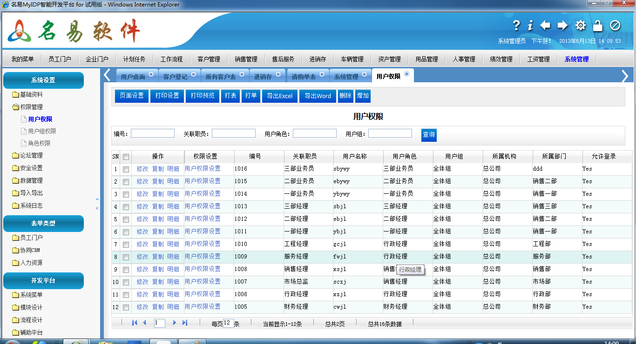Expand the 流程设计 folder

(27, 320)
